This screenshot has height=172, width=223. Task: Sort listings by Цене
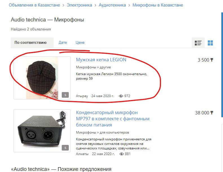coord(80,42)
